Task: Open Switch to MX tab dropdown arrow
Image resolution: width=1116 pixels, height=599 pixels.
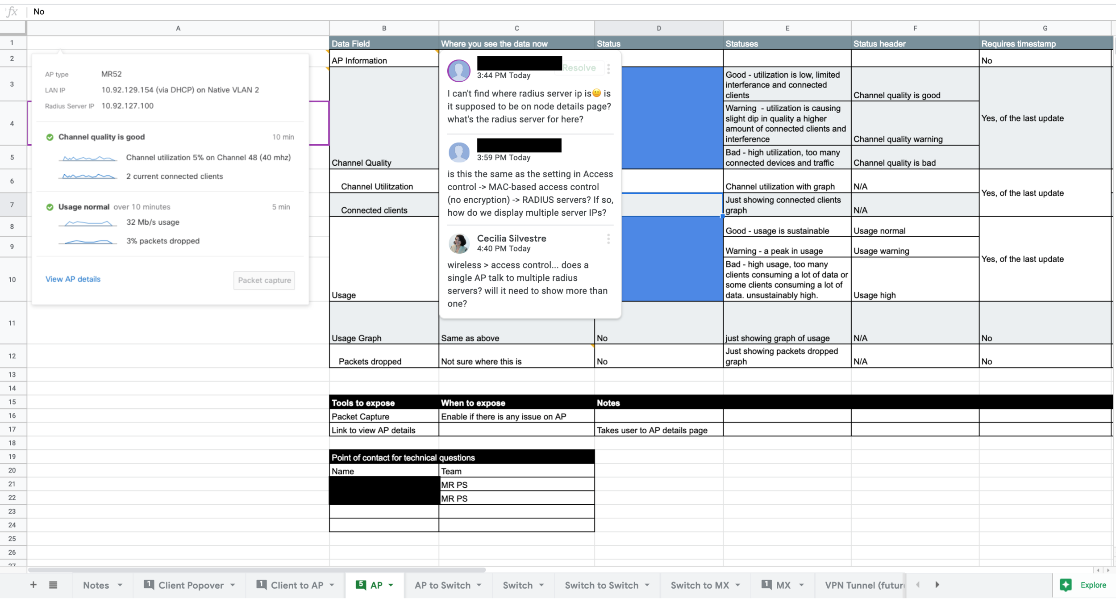Action: [738, 585]
